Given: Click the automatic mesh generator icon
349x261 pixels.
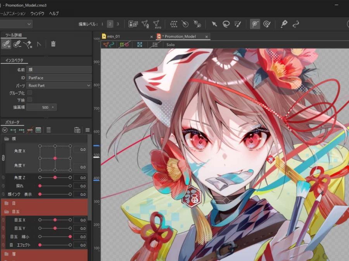Looking at the screenshot, I should (x=157, y=24).
